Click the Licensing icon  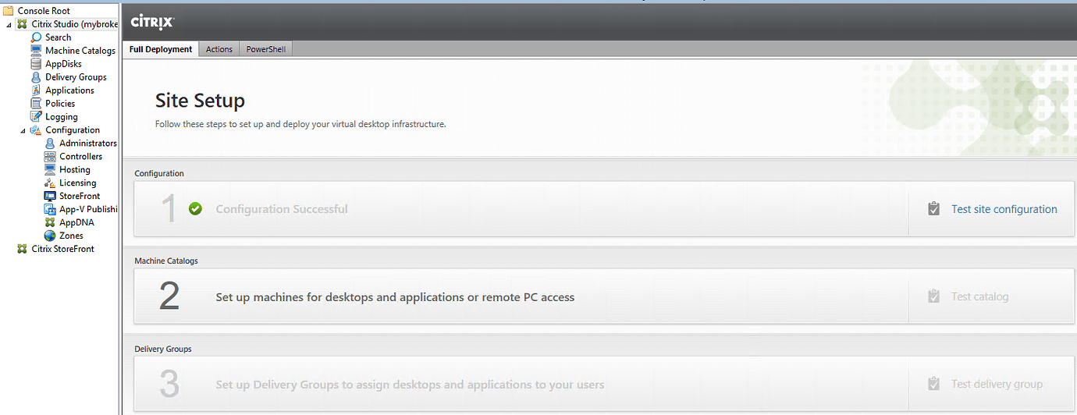(x=50, y=183)
